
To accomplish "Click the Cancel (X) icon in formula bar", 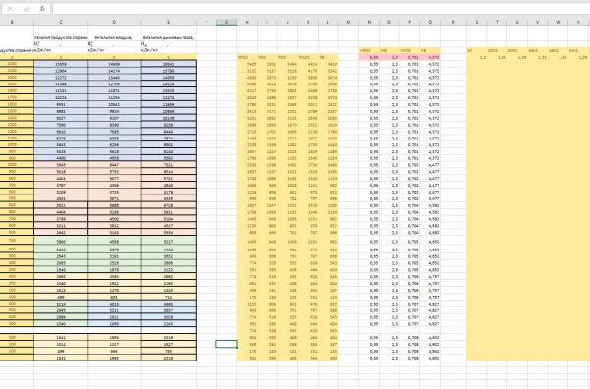I will click(10, 8).
